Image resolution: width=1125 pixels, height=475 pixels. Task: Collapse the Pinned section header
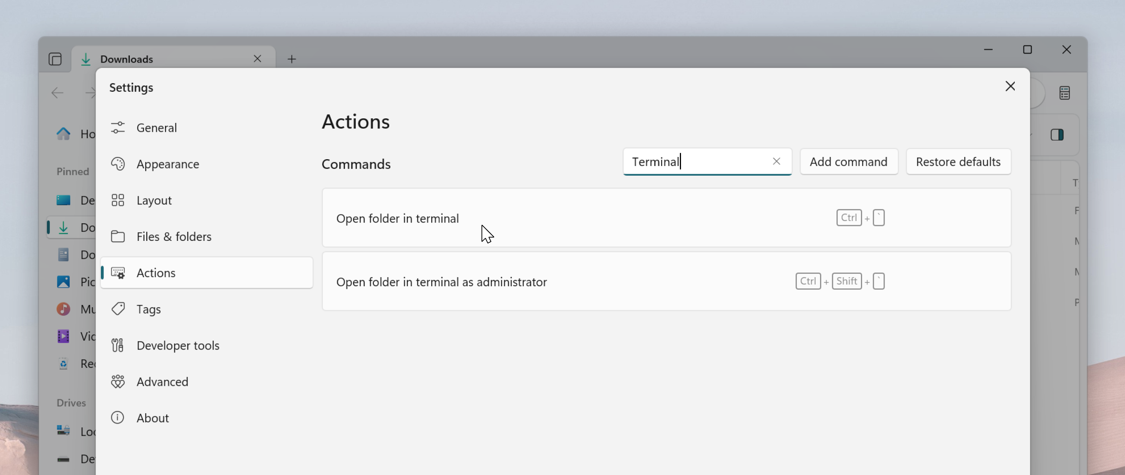(x=72, y=172)
